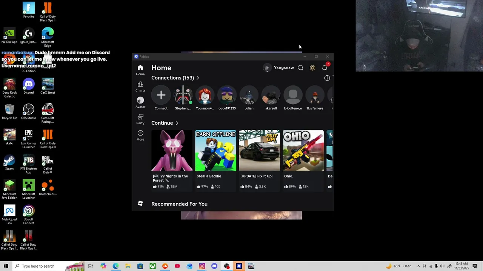Image resolution: width=483 pixels, height=271 pixels.
Task: Click the '[UPDATE] Fix It Up!' title text
Action: coord(256,176)
